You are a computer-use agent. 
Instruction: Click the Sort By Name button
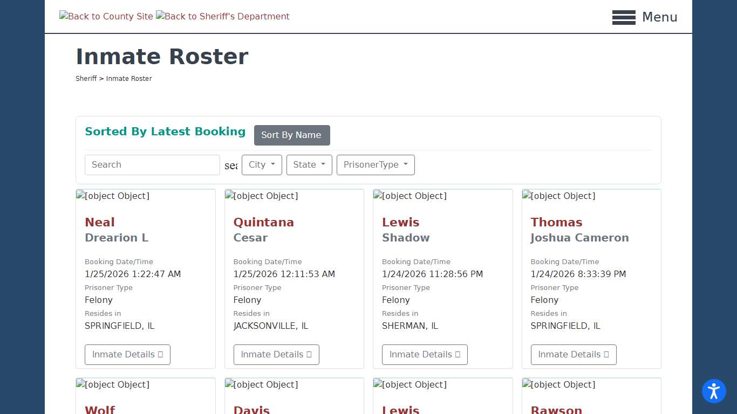click(292, 135)
